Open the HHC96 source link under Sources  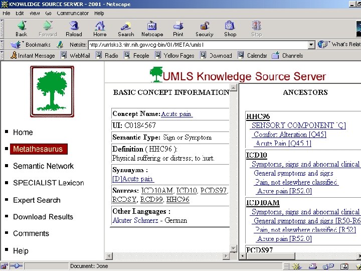(x=177, y=199)
